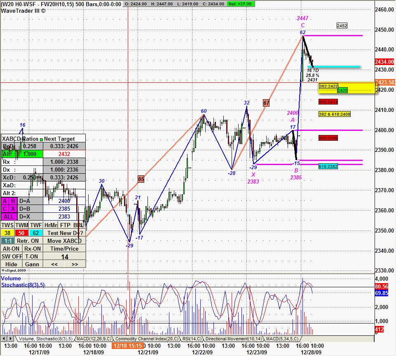Click the magenta ALL points button
The width and height of the screenshot is (396, 356).
pos(9,216)
